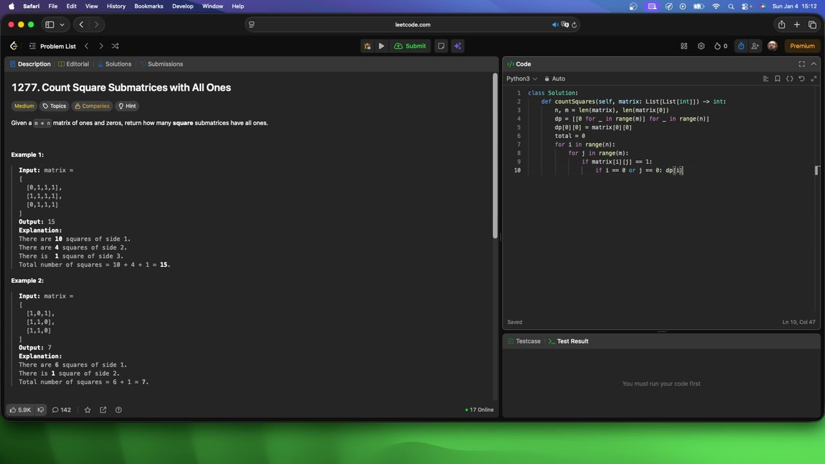Open the Bookmarks menu
The width and height of the screenshot is (825, 464).
149,6
